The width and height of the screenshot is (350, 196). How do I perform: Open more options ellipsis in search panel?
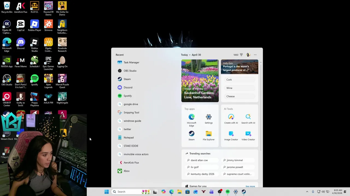coord(255,55)
